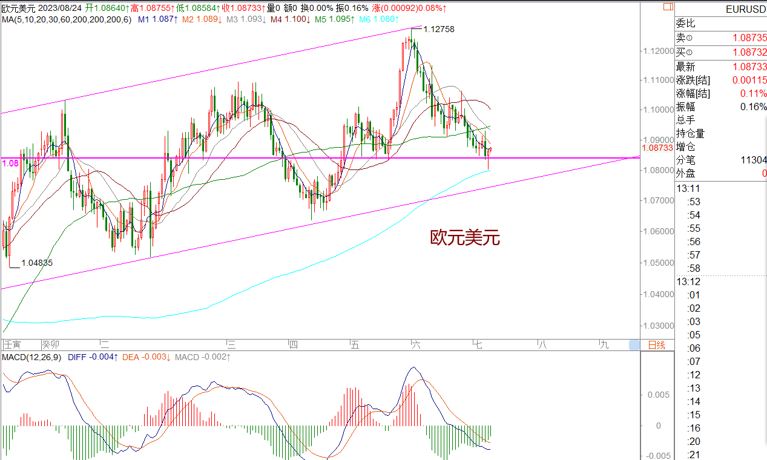Click the 七 month marker on time axis
Screen dimensions: 767x460
pos(478,345)
